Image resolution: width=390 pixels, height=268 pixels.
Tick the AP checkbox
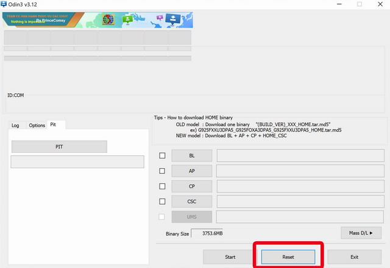(162, 171)
